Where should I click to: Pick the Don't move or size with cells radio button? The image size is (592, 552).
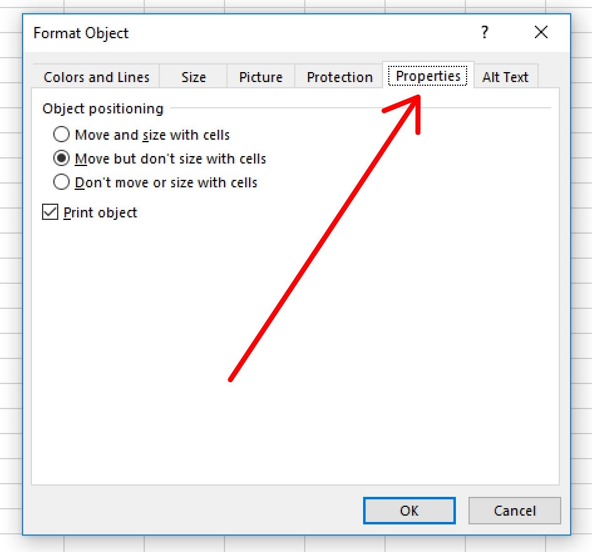click(x=61, y=182)
